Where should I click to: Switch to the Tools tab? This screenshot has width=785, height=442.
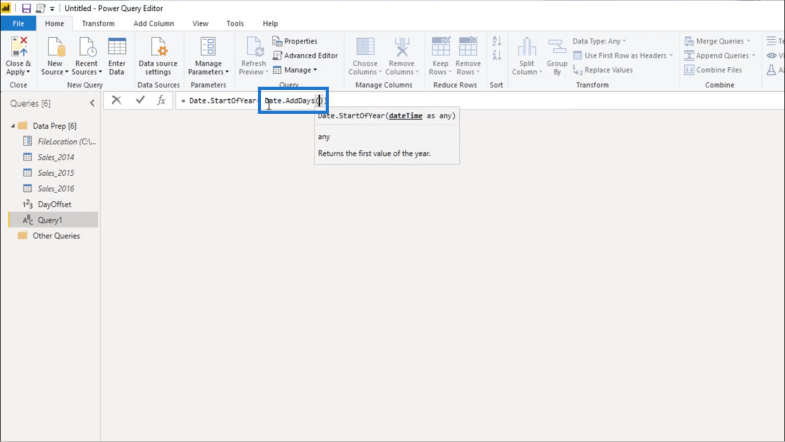(x=235, y=23)
